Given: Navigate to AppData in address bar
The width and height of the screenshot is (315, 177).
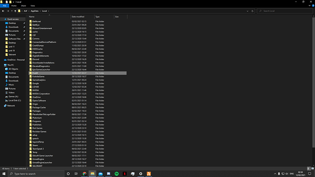Looking at the screenshot, I should point(35,11).
